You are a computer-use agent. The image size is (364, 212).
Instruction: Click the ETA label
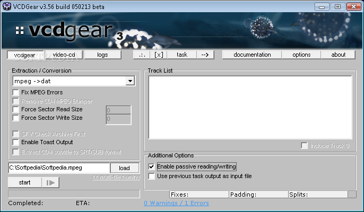(83, 203)
